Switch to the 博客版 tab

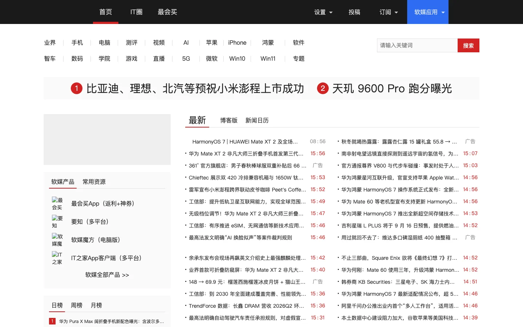[229, 120]
